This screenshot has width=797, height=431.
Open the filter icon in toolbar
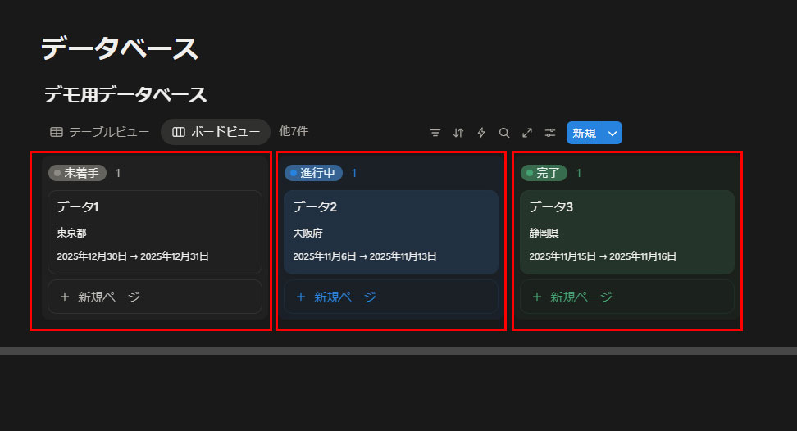pyautogui.click(x=435, y=133)
